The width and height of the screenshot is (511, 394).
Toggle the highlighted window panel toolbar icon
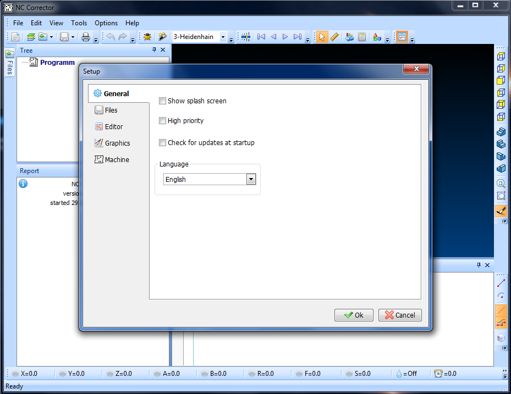(402, 37)
